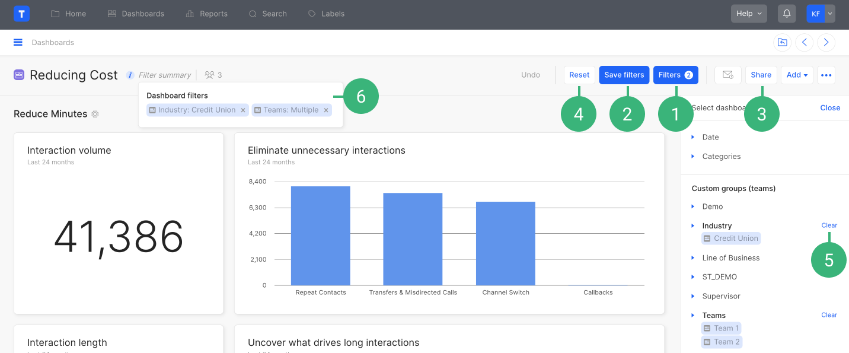Click the Save filters button
This screenshot has height=353, width=849.
tap(624, 75)
